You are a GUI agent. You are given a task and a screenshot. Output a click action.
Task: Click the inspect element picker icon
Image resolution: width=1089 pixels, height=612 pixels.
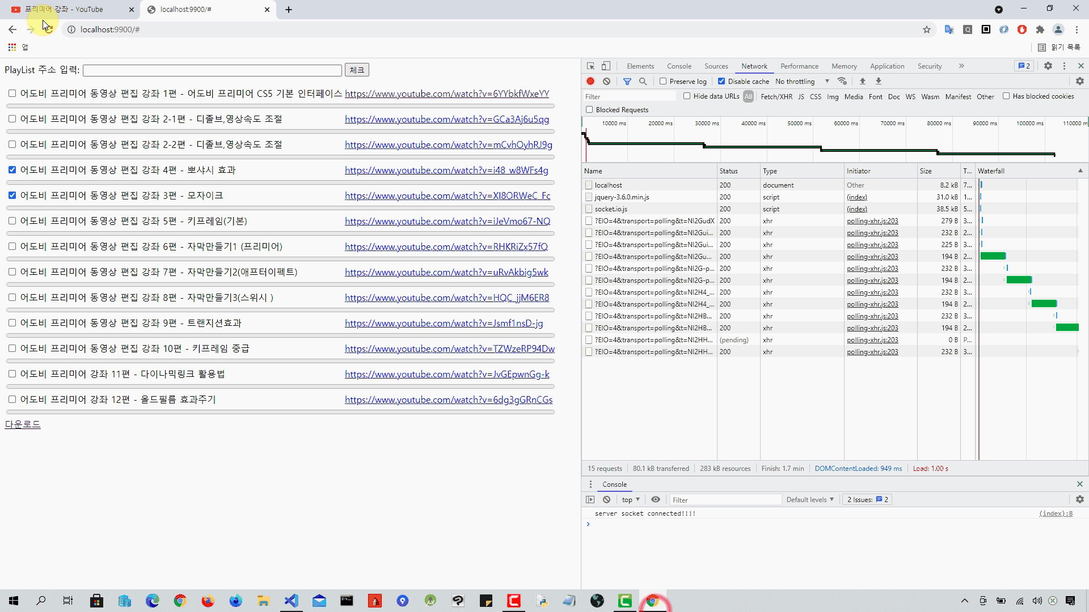point(590,66)
